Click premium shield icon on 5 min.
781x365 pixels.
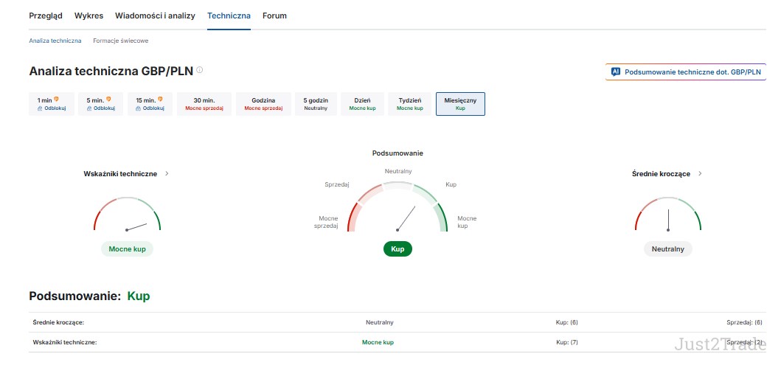point(108,100)
